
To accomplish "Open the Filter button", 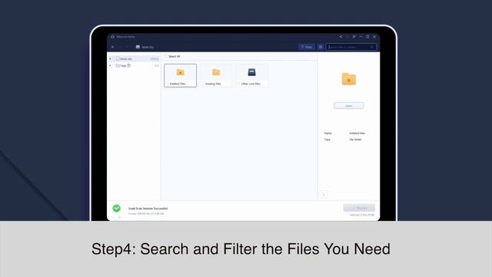I will [307, 47].
